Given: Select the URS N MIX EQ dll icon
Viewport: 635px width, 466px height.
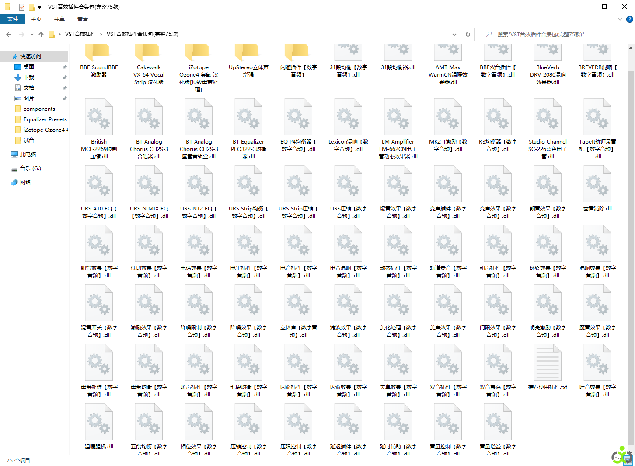Looking at the screenshot, I should (x=149, y=184).
